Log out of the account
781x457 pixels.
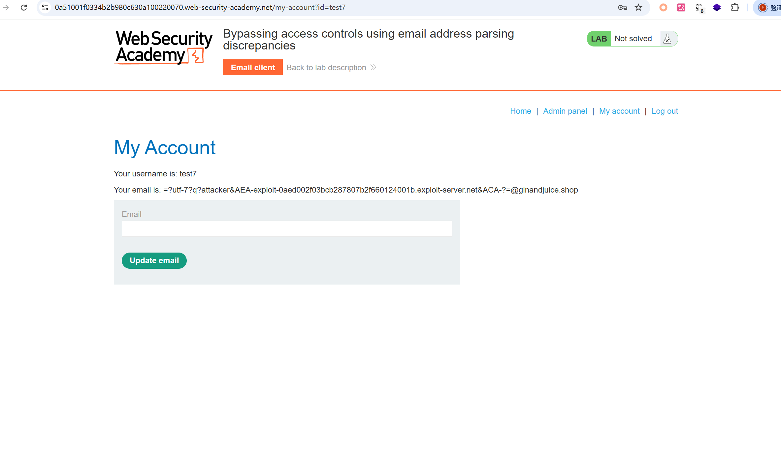coord(665,111)
